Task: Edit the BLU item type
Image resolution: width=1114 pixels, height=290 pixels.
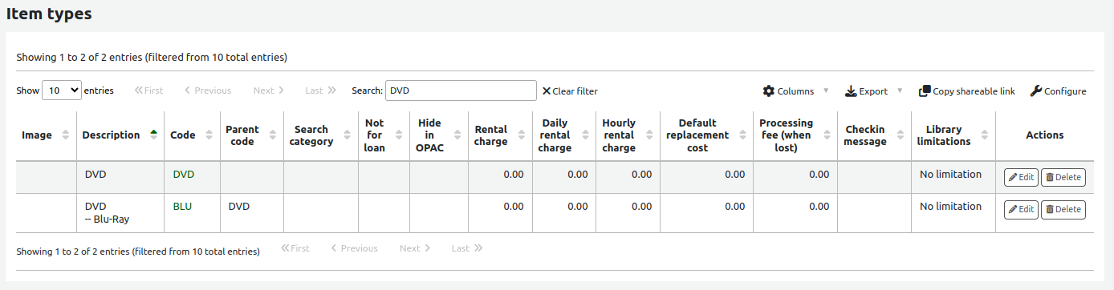Action: click(1021, 209)
